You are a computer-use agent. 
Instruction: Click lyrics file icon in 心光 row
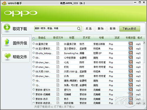58,62
